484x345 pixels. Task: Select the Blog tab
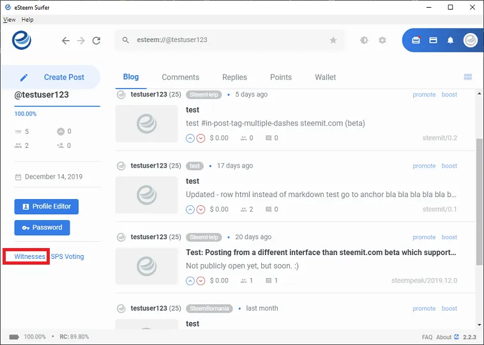coord(131,77)
